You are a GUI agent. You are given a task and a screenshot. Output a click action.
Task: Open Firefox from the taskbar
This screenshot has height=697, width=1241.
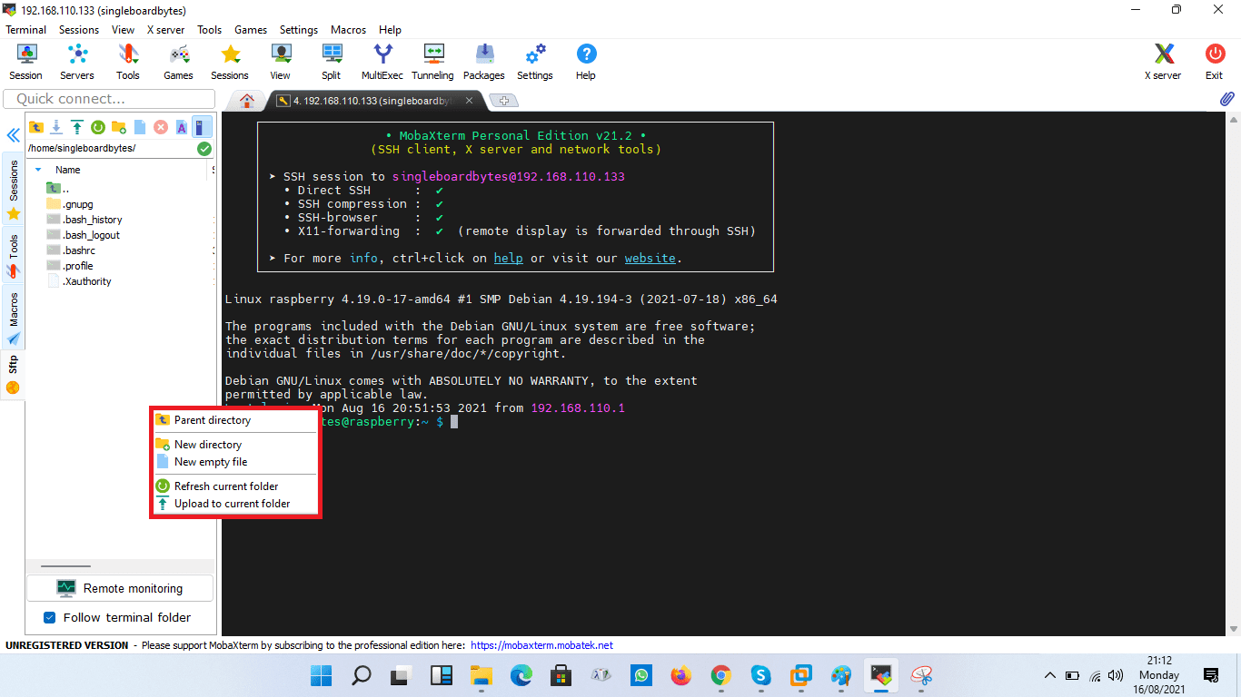(681, 675)
